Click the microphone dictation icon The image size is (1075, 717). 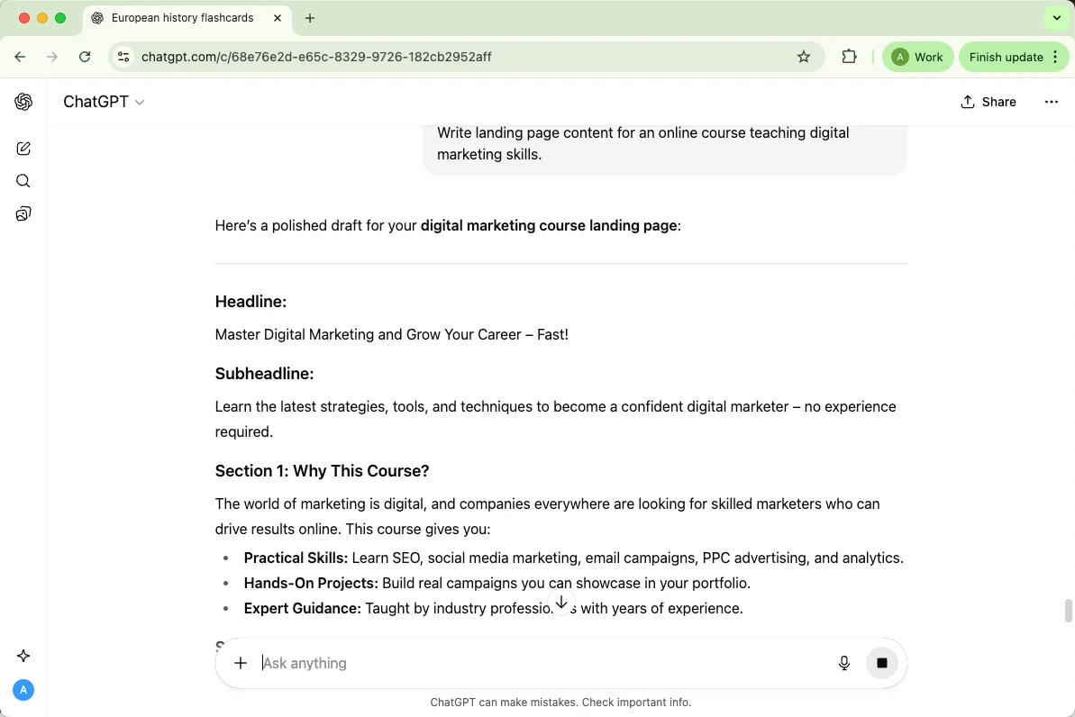[844, 663]
